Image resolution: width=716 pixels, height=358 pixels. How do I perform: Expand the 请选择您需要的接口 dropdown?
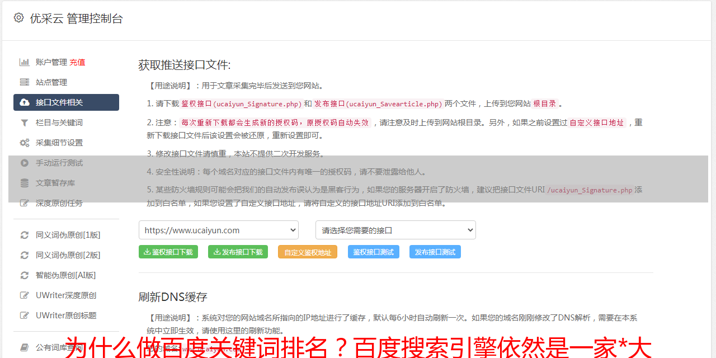pyautogui.click(x=396, y=230)
